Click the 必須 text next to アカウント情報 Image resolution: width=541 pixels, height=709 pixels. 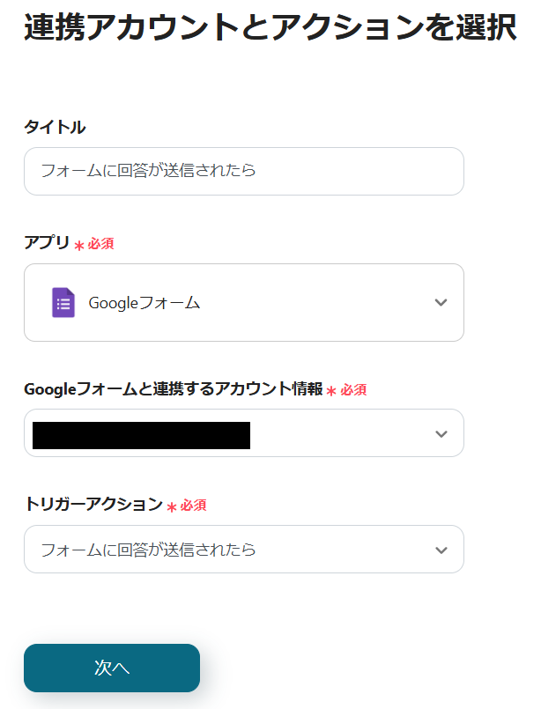point(353,390)
